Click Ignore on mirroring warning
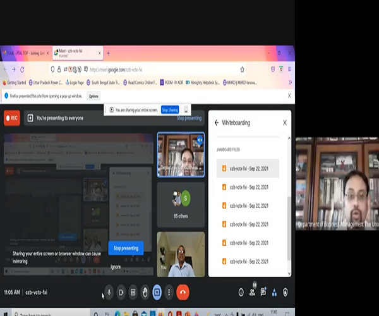The image size is (379, 316). [116, 267]
